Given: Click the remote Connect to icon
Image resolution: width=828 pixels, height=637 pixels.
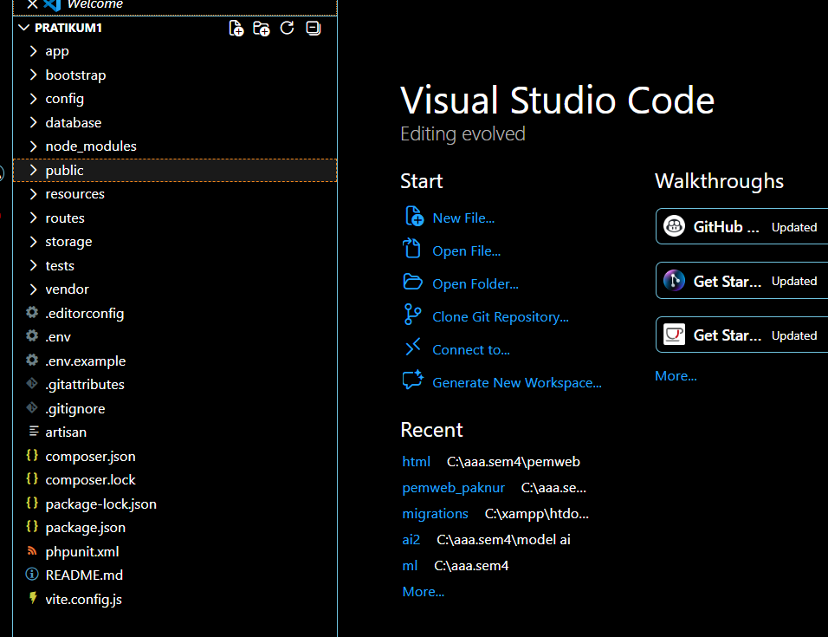Looking at the screenshot, I should point(412,347).
